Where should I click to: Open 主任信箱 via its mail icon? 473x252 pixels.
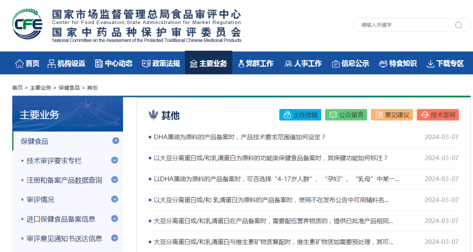point(288,114)
